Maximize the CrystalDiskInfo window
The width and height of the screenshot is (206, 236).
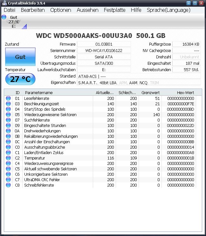point(195,3)
